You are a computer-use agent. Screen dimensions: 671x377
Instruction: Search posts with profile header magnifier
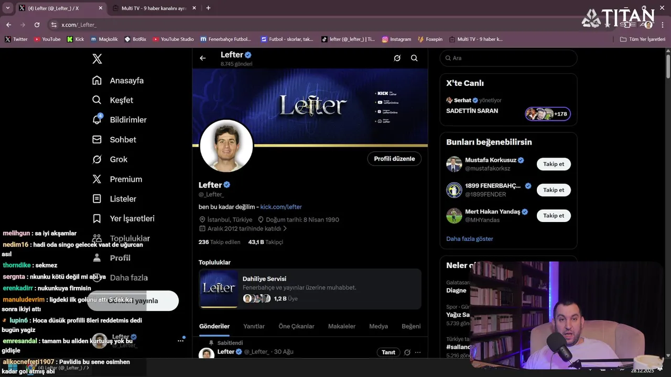[x=414, y=58]
